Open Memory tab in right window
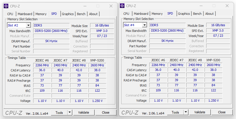 [x=157, y=14]
